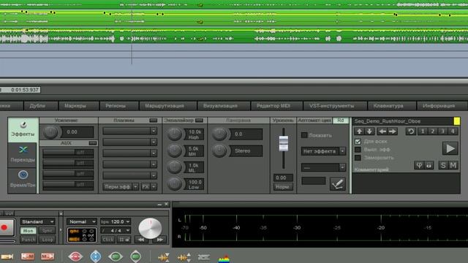Toggle the Punch button
Image resolution: width=468 pixels, height=263 pixels.
29,240
